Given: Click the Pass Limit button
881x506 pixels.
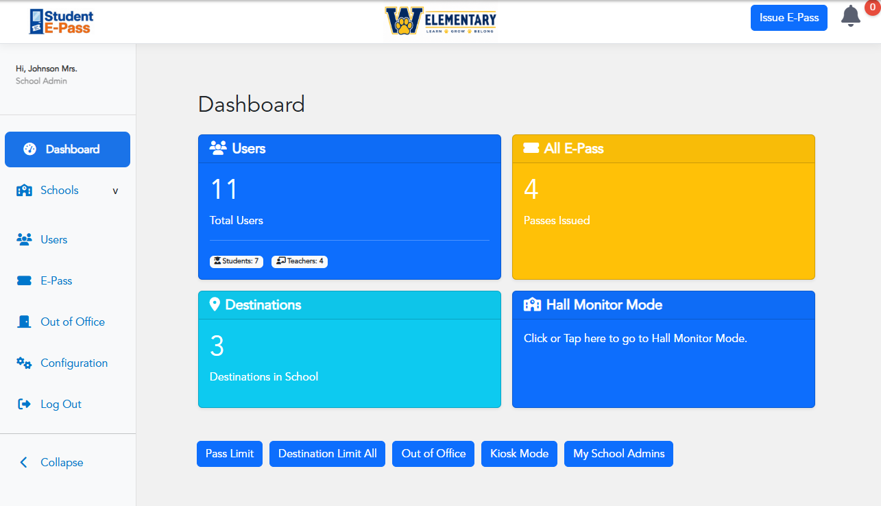Looking at the screenshot, I should (230, 454).
